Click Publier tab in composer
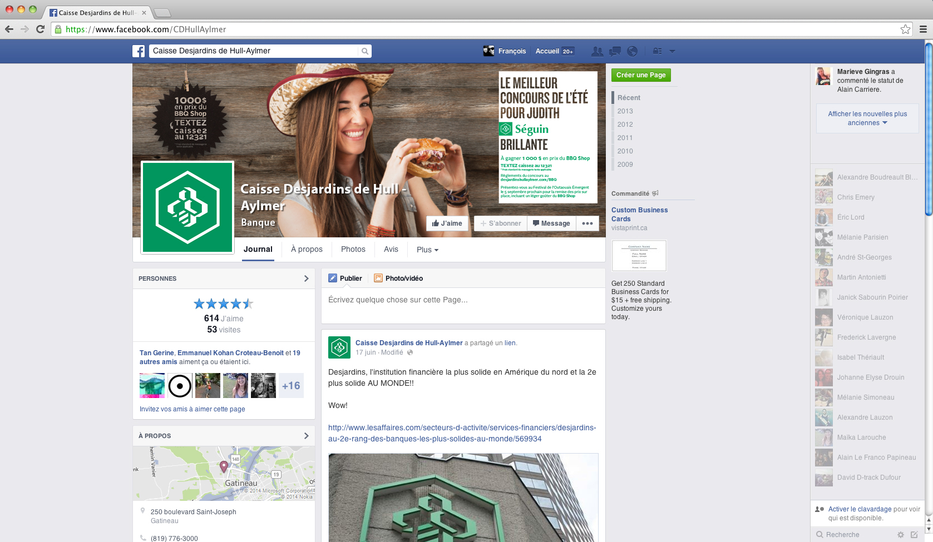Image resolution: width=933 pixels, height=542 pixels. coord(345,278)
